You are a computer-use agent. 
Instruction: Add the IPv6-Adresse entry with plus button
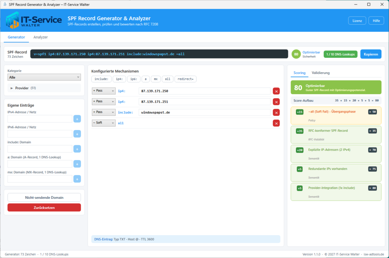[77, 134]
